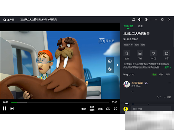Click discussion count (2764)

(132, 75)
